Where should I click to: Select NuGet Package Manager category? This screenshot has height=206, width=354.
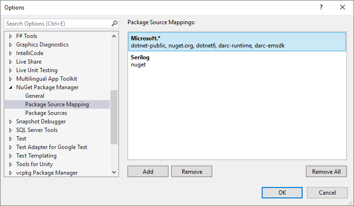[x=48, y=87]
